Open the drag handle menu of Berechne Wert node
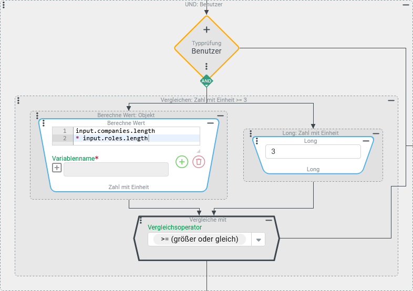The width and height of the screenshot is (413, 291). pos(45,123)
